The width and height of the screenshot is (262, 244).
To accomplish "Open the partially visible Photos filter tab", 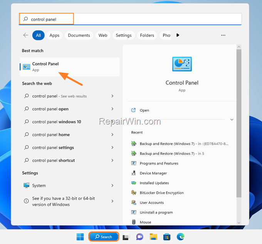I will pos(165,35).
